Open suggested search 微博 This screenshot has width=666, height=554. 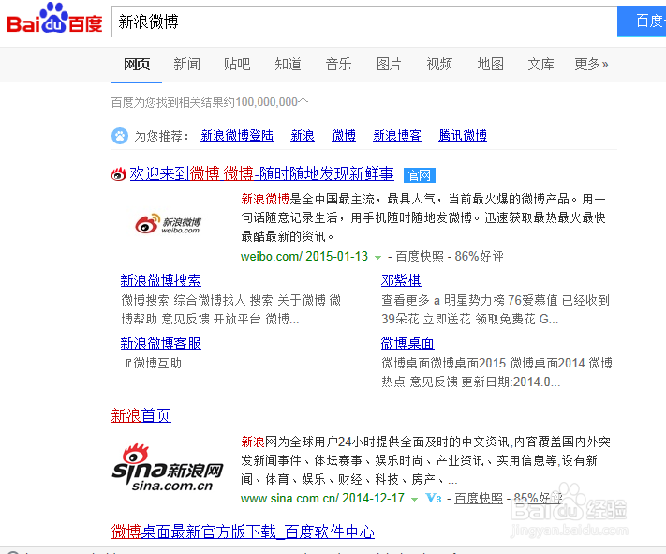pos(344,136)
